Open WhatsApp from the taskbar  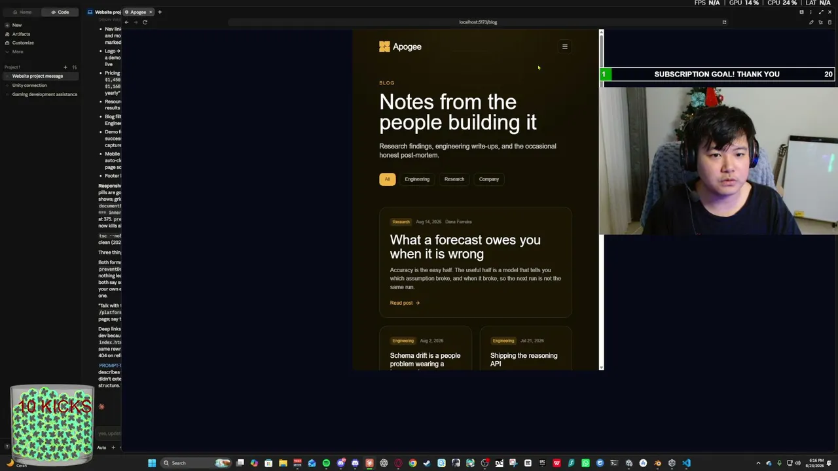[x=585, y=463]
